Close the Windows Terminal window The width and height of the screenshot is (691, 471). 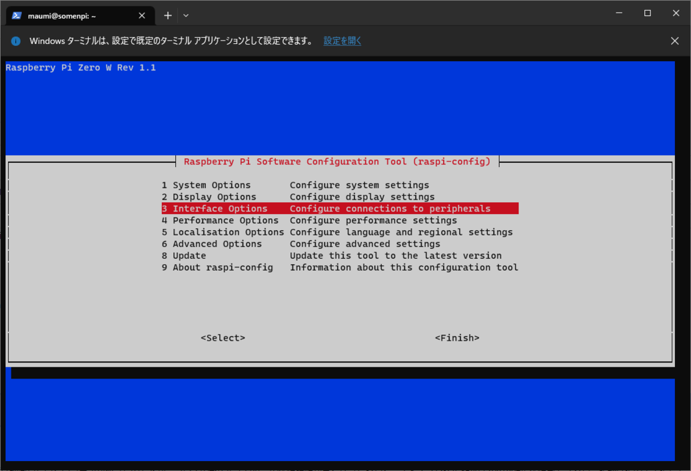[x=676, y=13]
